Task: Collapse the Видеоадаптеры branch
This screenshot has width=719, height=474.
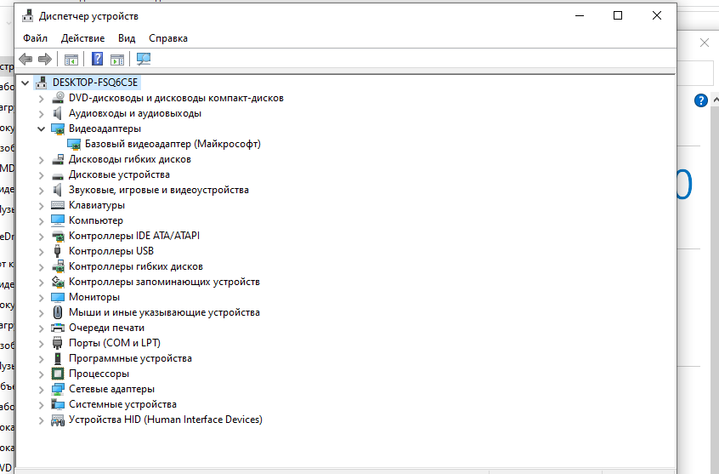Action: pos(42,128)
